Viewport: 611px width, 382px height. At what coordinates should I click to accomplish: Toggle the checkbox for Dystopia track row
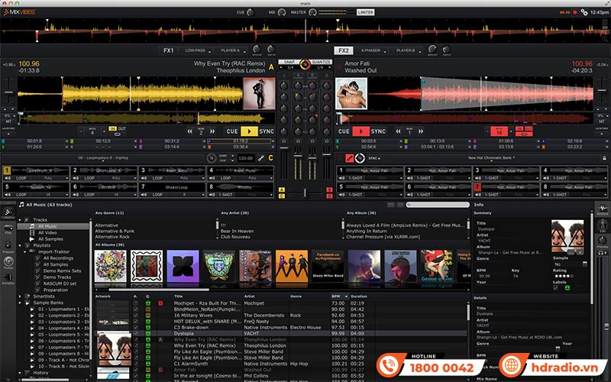(x=136, y=333)
